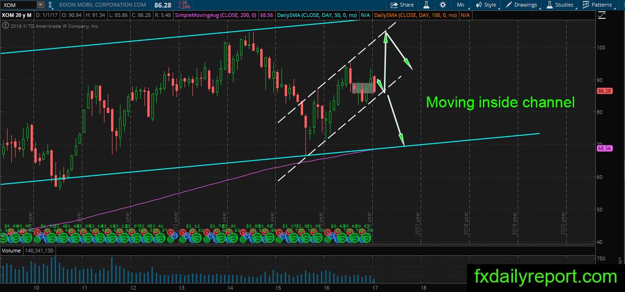
Task: Click the SimpleMovingAvg (CLOSE, 200, 0) study label
Action: [216, 15]
